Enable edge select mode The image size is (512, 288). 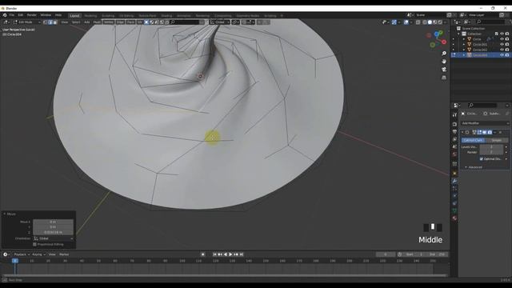point(50,22)
